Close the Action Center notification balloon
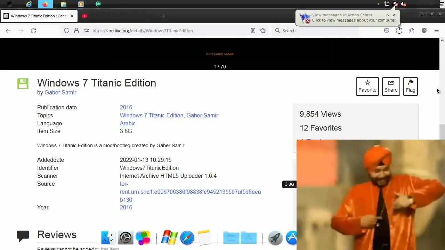The width and height of the screenshot is (445, 250). (x=394, y=15)
